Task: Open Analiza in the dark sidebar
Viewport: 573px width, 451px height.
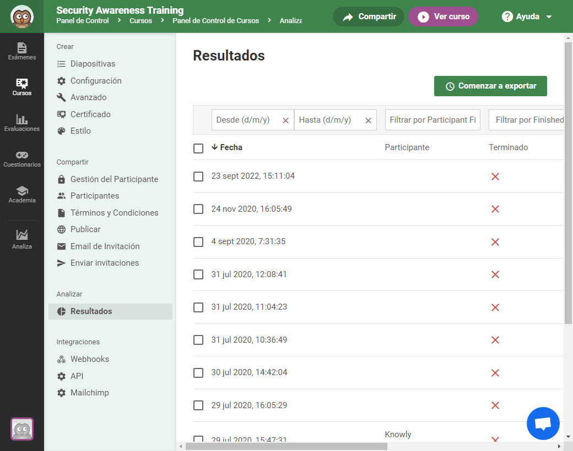Action: point(22,239)
